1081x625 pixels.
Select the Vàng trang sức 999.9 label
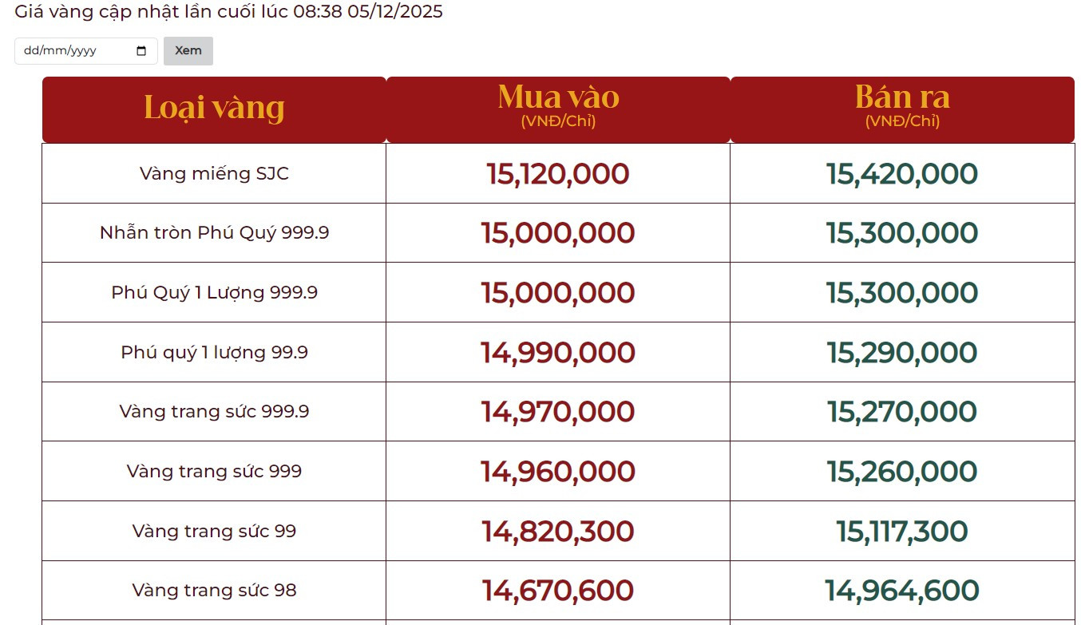pos(214,411)
